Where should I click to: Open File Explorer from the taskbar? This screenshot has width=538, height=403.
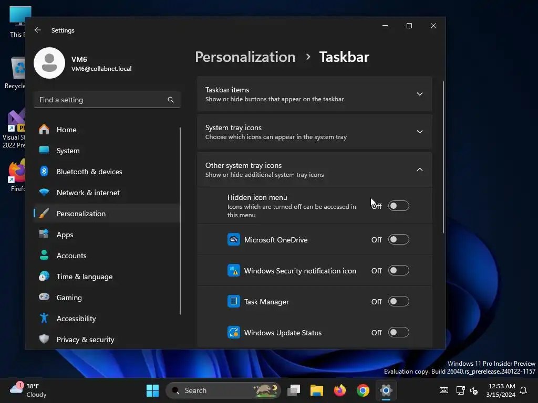click(317, 390)
